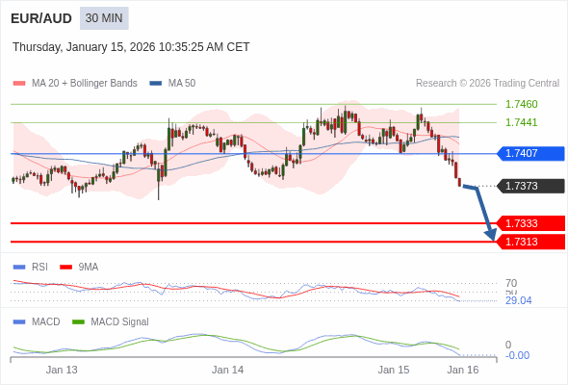Click the MACD value -0.00
This screenshot has height=385, width=568.
[x=517, y=356]
